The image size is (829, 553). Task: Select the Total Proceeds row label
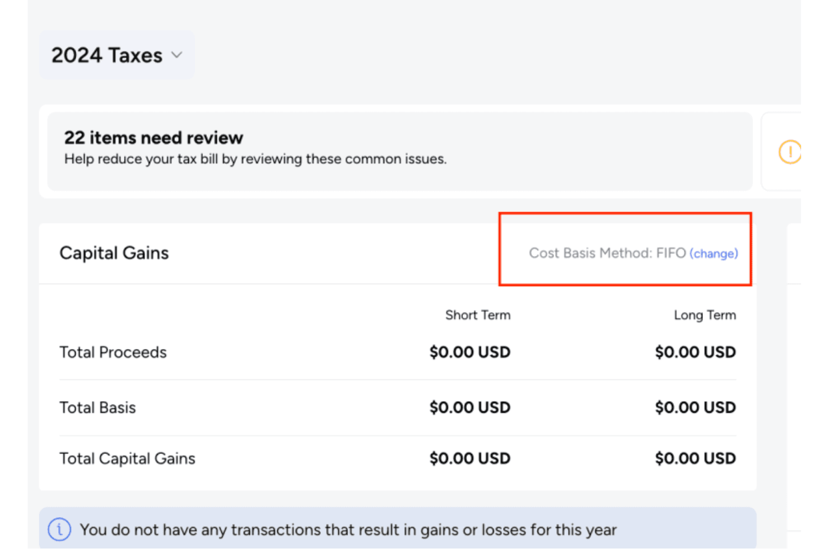click(113, 352)
